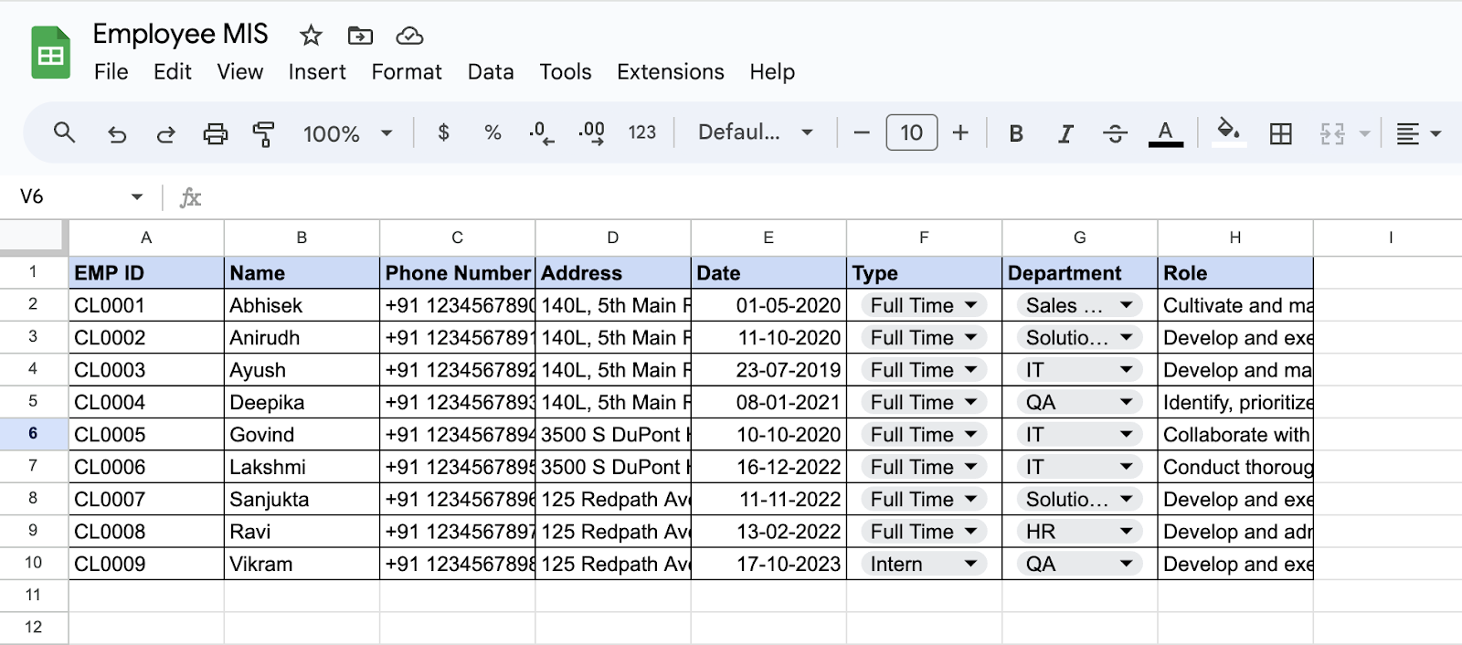This screenshot has height=645, width=1462.
Task: Open the Help menu
Action: [x=772, y=72]
